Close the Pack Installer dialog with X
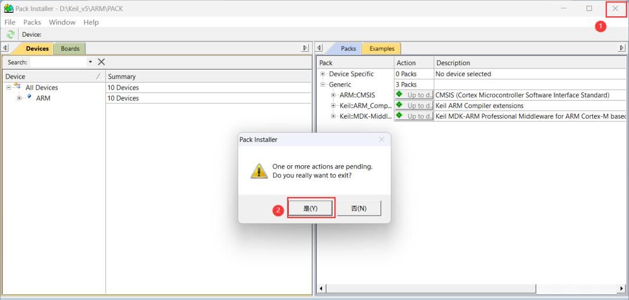The width and height of the screenshot is (629, 300). click(x=381, y=140)
